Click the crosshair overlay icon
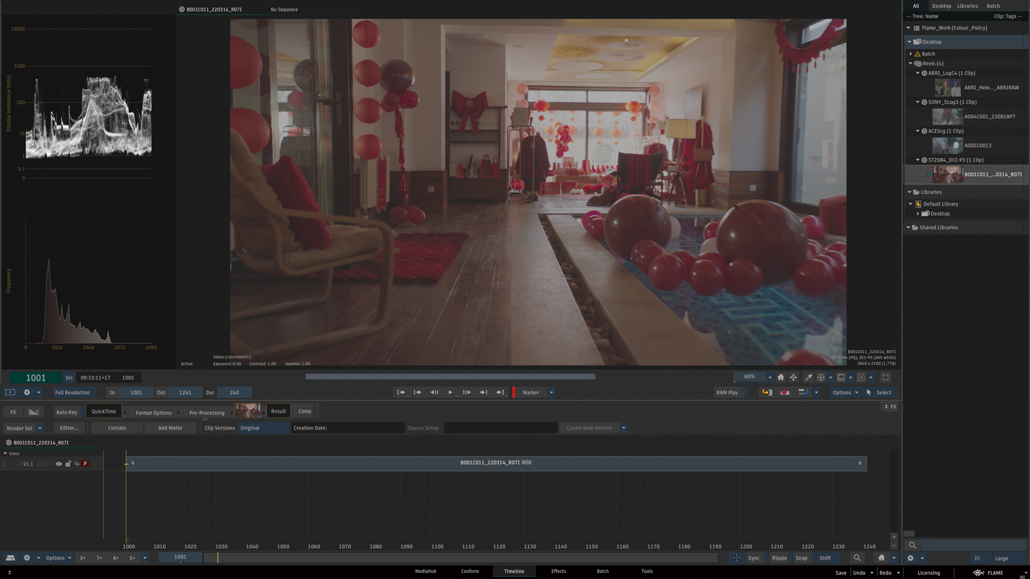This screenshot has height=579, width=1030. click(x=821, y=377)
